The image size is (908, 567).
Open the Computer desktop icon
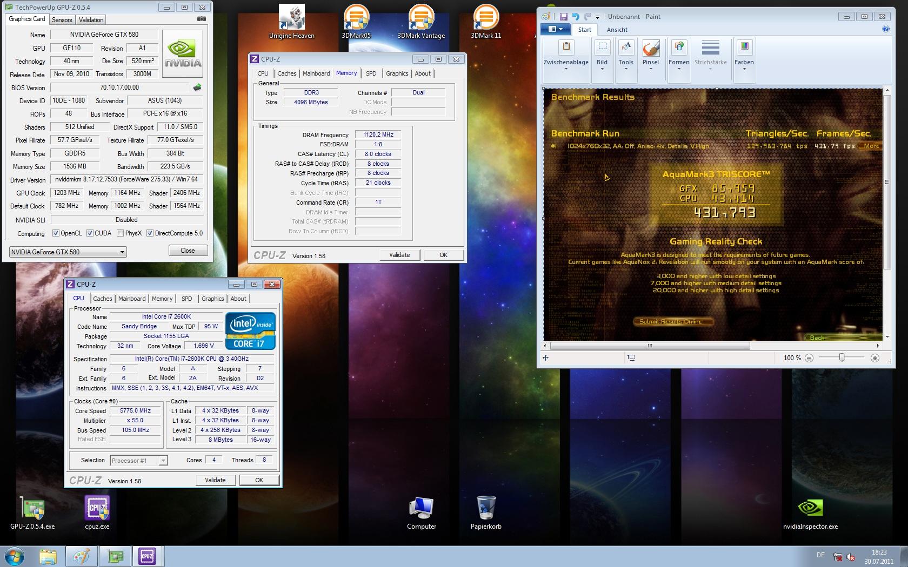pos(422,512)
